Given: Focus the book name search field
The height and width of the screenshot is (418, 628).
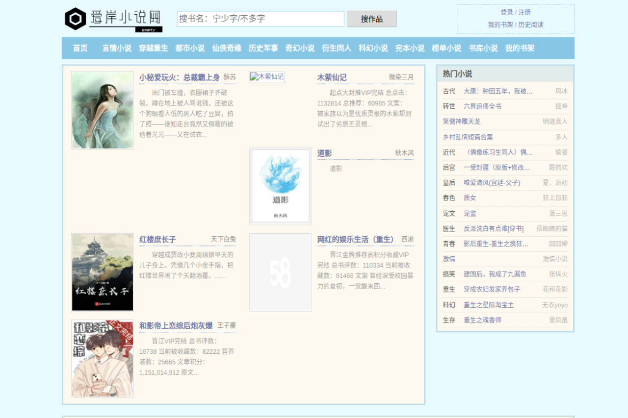Looking at the screenshot, I should pos(260,19).
